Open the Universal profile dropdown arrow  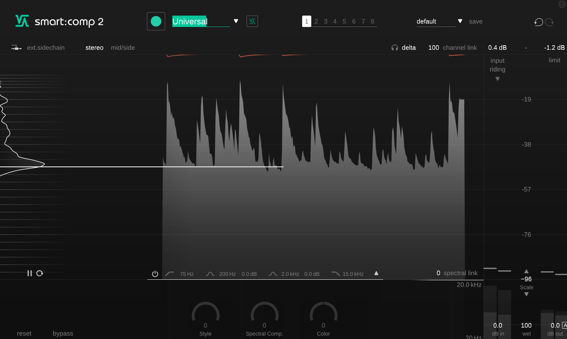pos(236,21)
